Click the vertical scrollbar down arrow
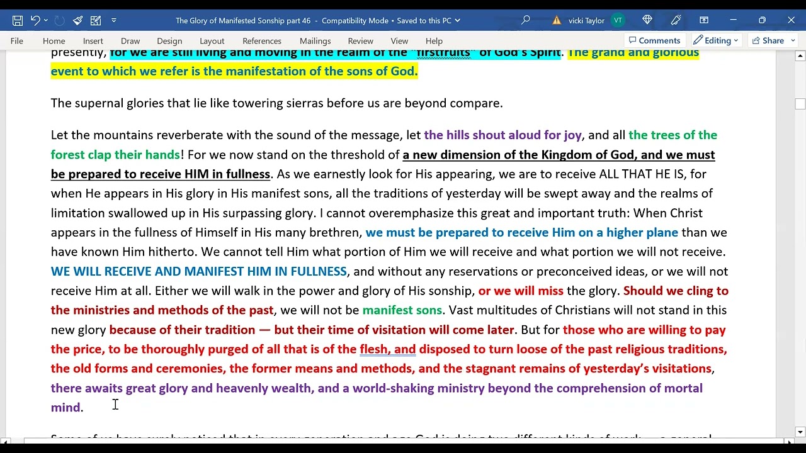This screenshot has height=453, width=806. click(x=800, y=432)
